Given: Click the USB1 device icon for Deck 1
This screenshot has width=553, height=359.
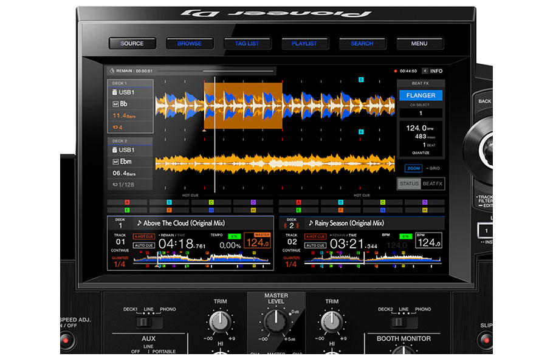Looking at the screenshot, I should [x=115, y=92].
